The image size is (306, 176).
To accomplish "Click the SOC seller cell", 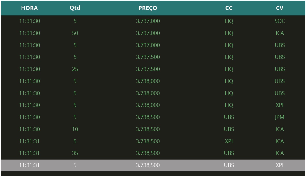I will pyautogui.click(x=280, y=21).
